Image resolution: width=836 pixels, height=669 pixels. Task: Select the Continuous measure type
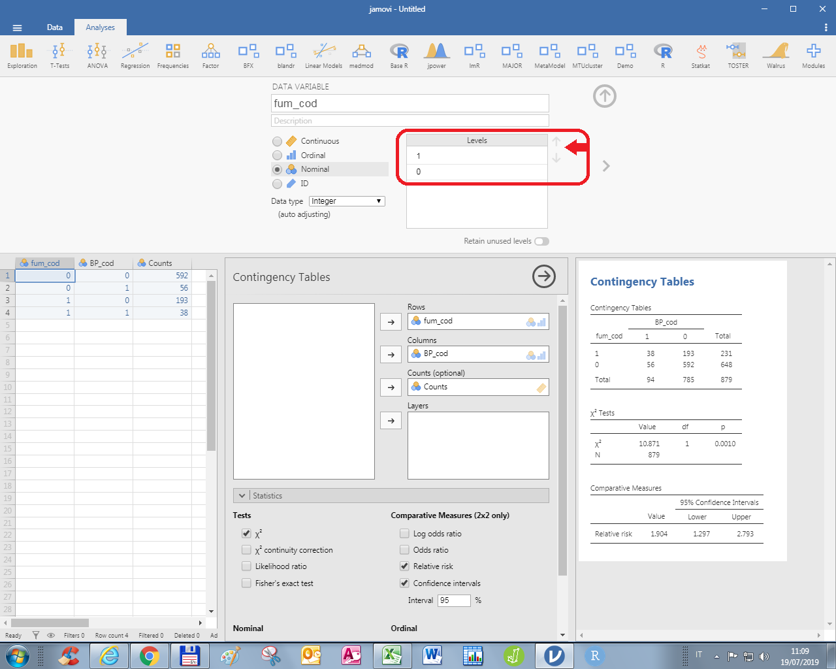coord(278,141)
